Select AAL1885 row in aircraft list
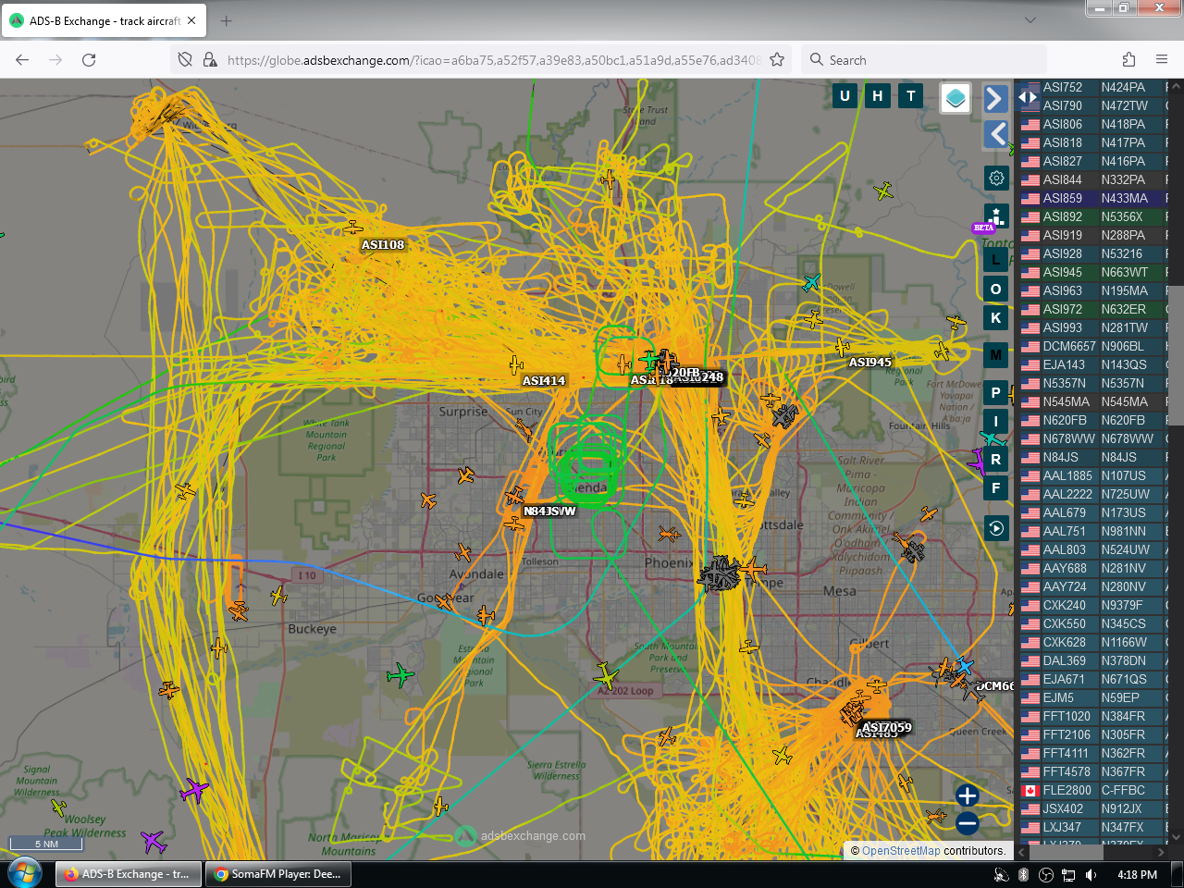 1094,475
